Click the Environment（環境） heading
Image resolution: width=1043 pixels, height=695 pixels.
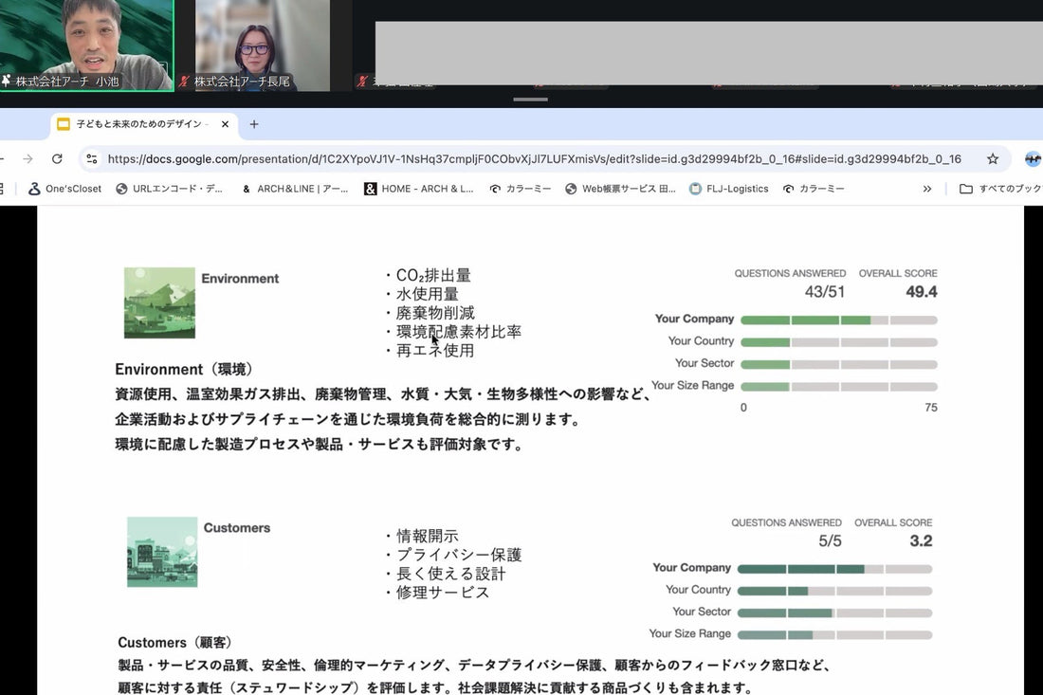pyautogui.click(x=184, y=369)
